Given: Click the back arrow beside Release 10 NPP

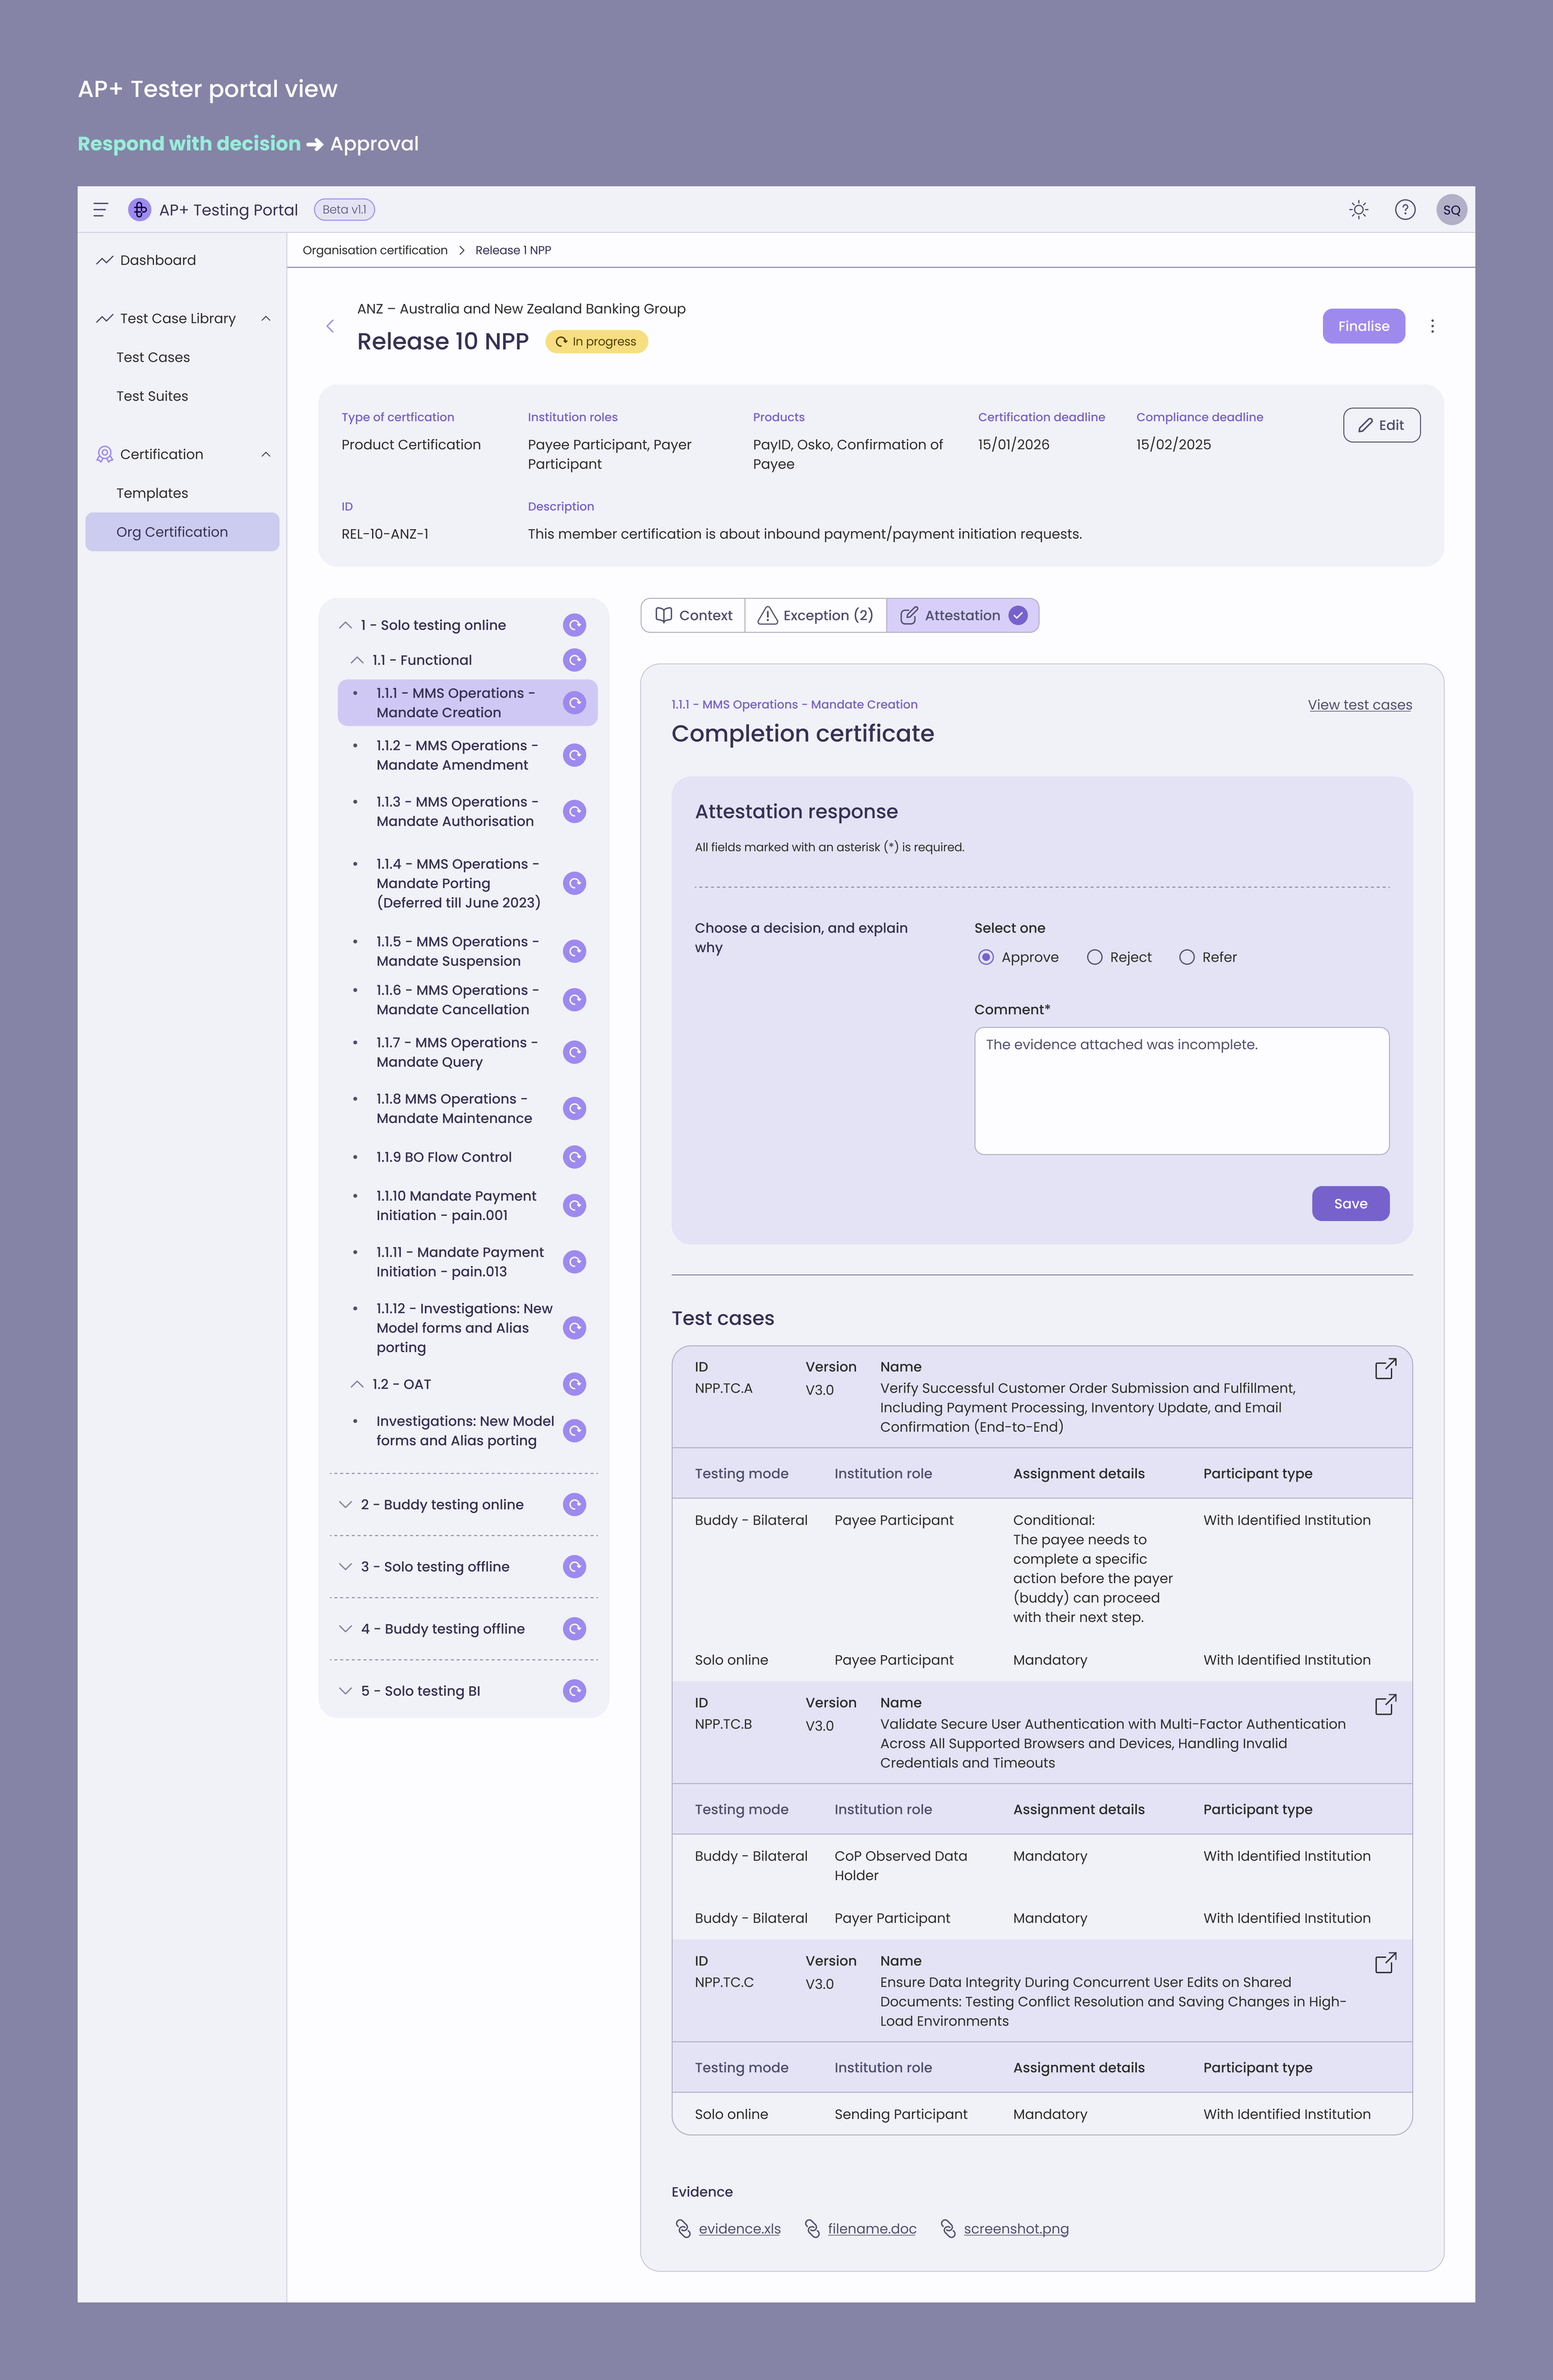Looking at the screenshot, I should click(x=330, y=326).
